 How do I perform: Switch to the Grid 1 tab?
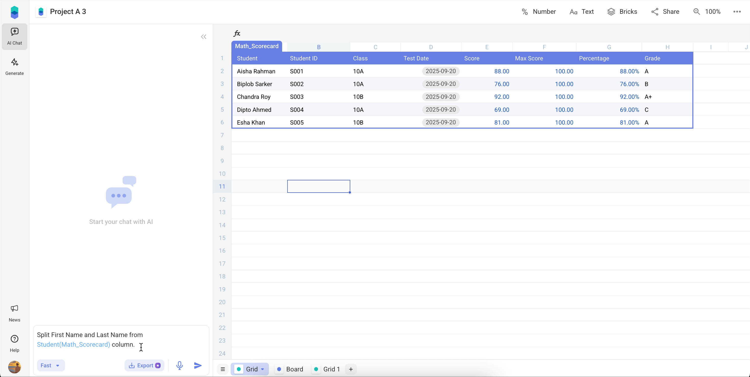[x=327, y=369]
